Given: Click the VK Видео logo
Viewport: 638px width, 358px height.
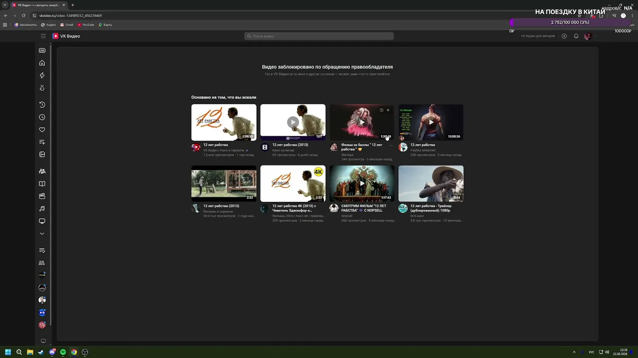Looking at the screenshot, I should (x=66, y=36).
